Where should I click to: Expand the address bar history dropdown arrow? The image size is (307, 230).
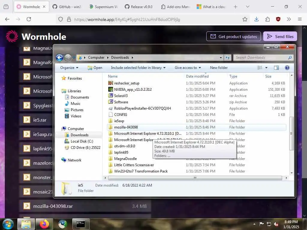tap(221, 57)
